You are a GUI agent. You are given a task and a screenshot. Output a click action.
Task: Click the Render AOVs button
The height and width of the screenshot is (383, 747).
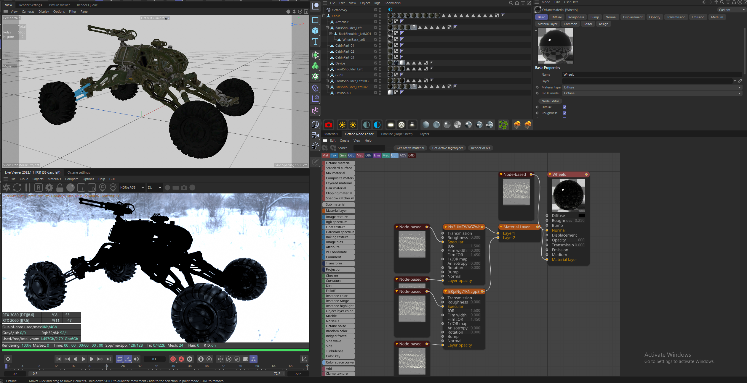tap(480, 148)
